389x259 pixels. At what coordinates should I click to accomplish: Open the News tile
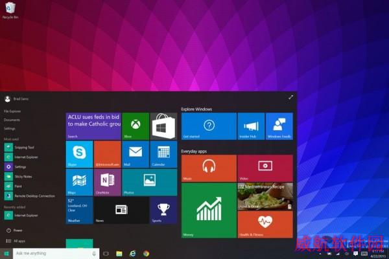[122, 210]
